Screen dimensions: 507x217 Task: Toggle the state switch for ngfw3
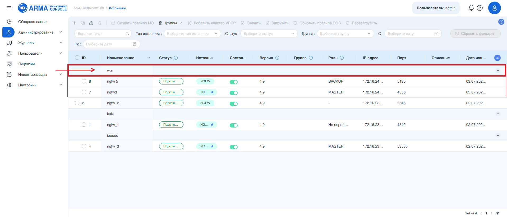[x=234, y=93]
